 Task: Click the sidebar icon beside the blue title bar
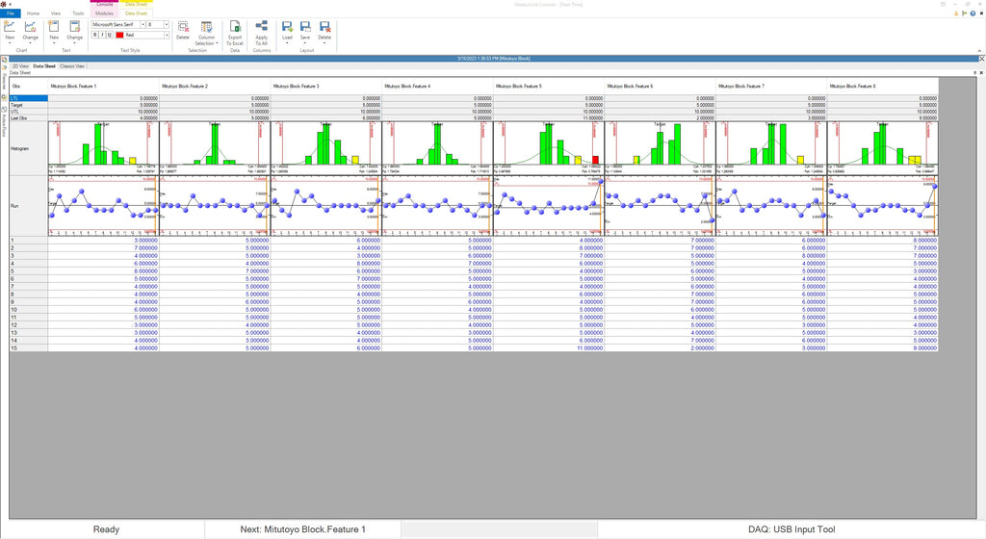(x=4, y=59)
